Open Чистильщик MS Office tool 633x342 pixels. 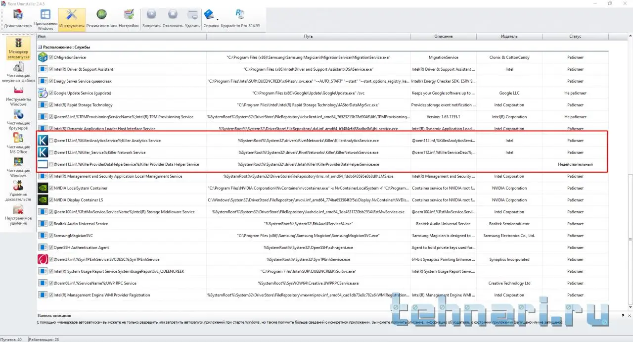tap(18, 144)
